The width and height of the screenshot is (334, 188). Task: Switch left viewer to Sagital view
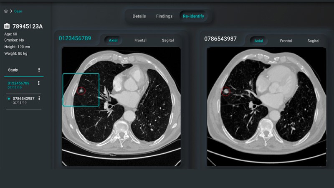(x=168, y=41)
